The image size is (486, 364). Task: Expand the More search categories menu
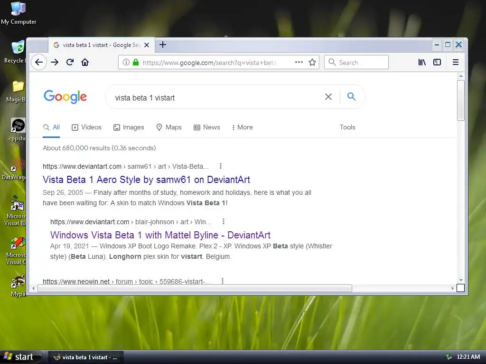tap(243, 127)
